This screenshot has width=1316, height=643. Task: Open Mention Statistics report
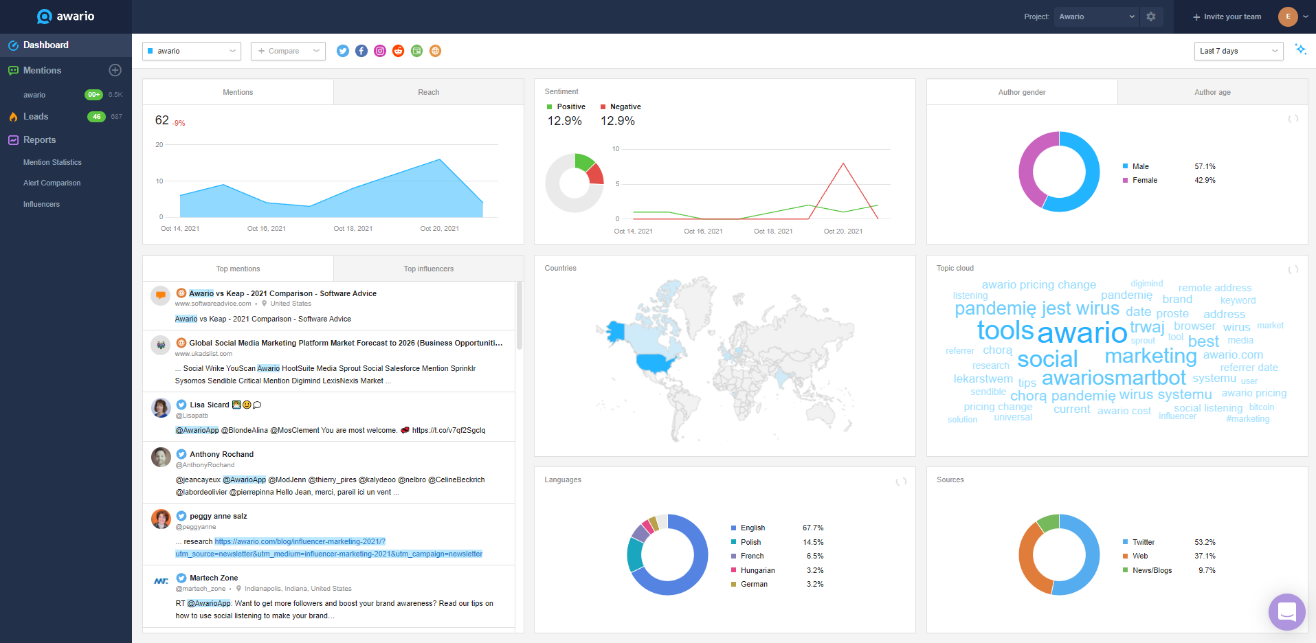(x=52, y=162)
